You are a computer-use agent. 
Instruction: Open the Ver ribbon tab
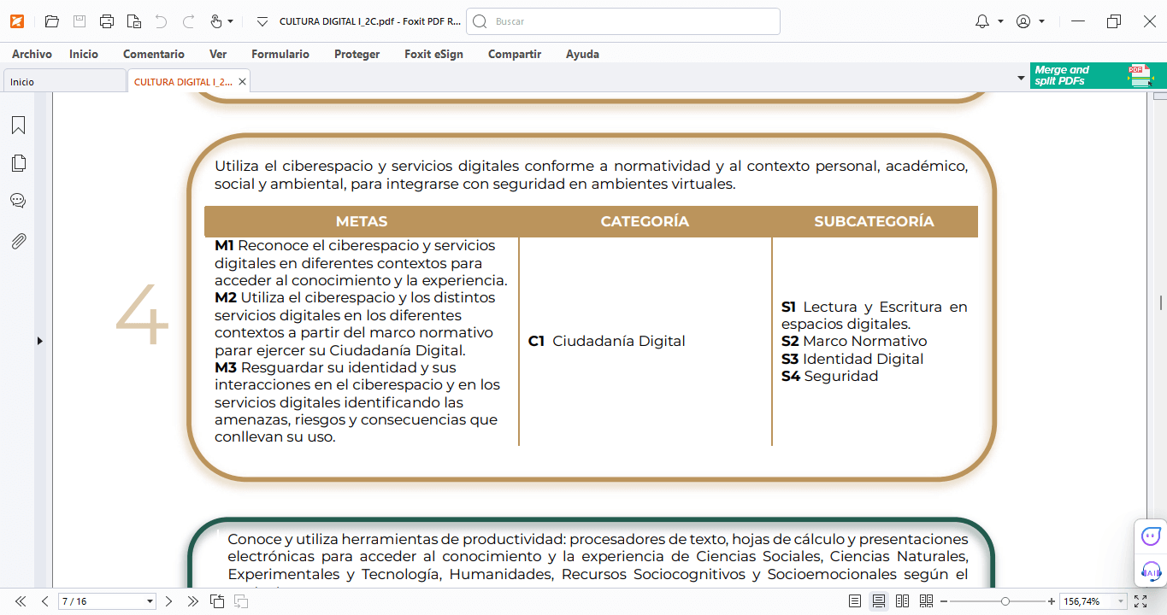218,54
